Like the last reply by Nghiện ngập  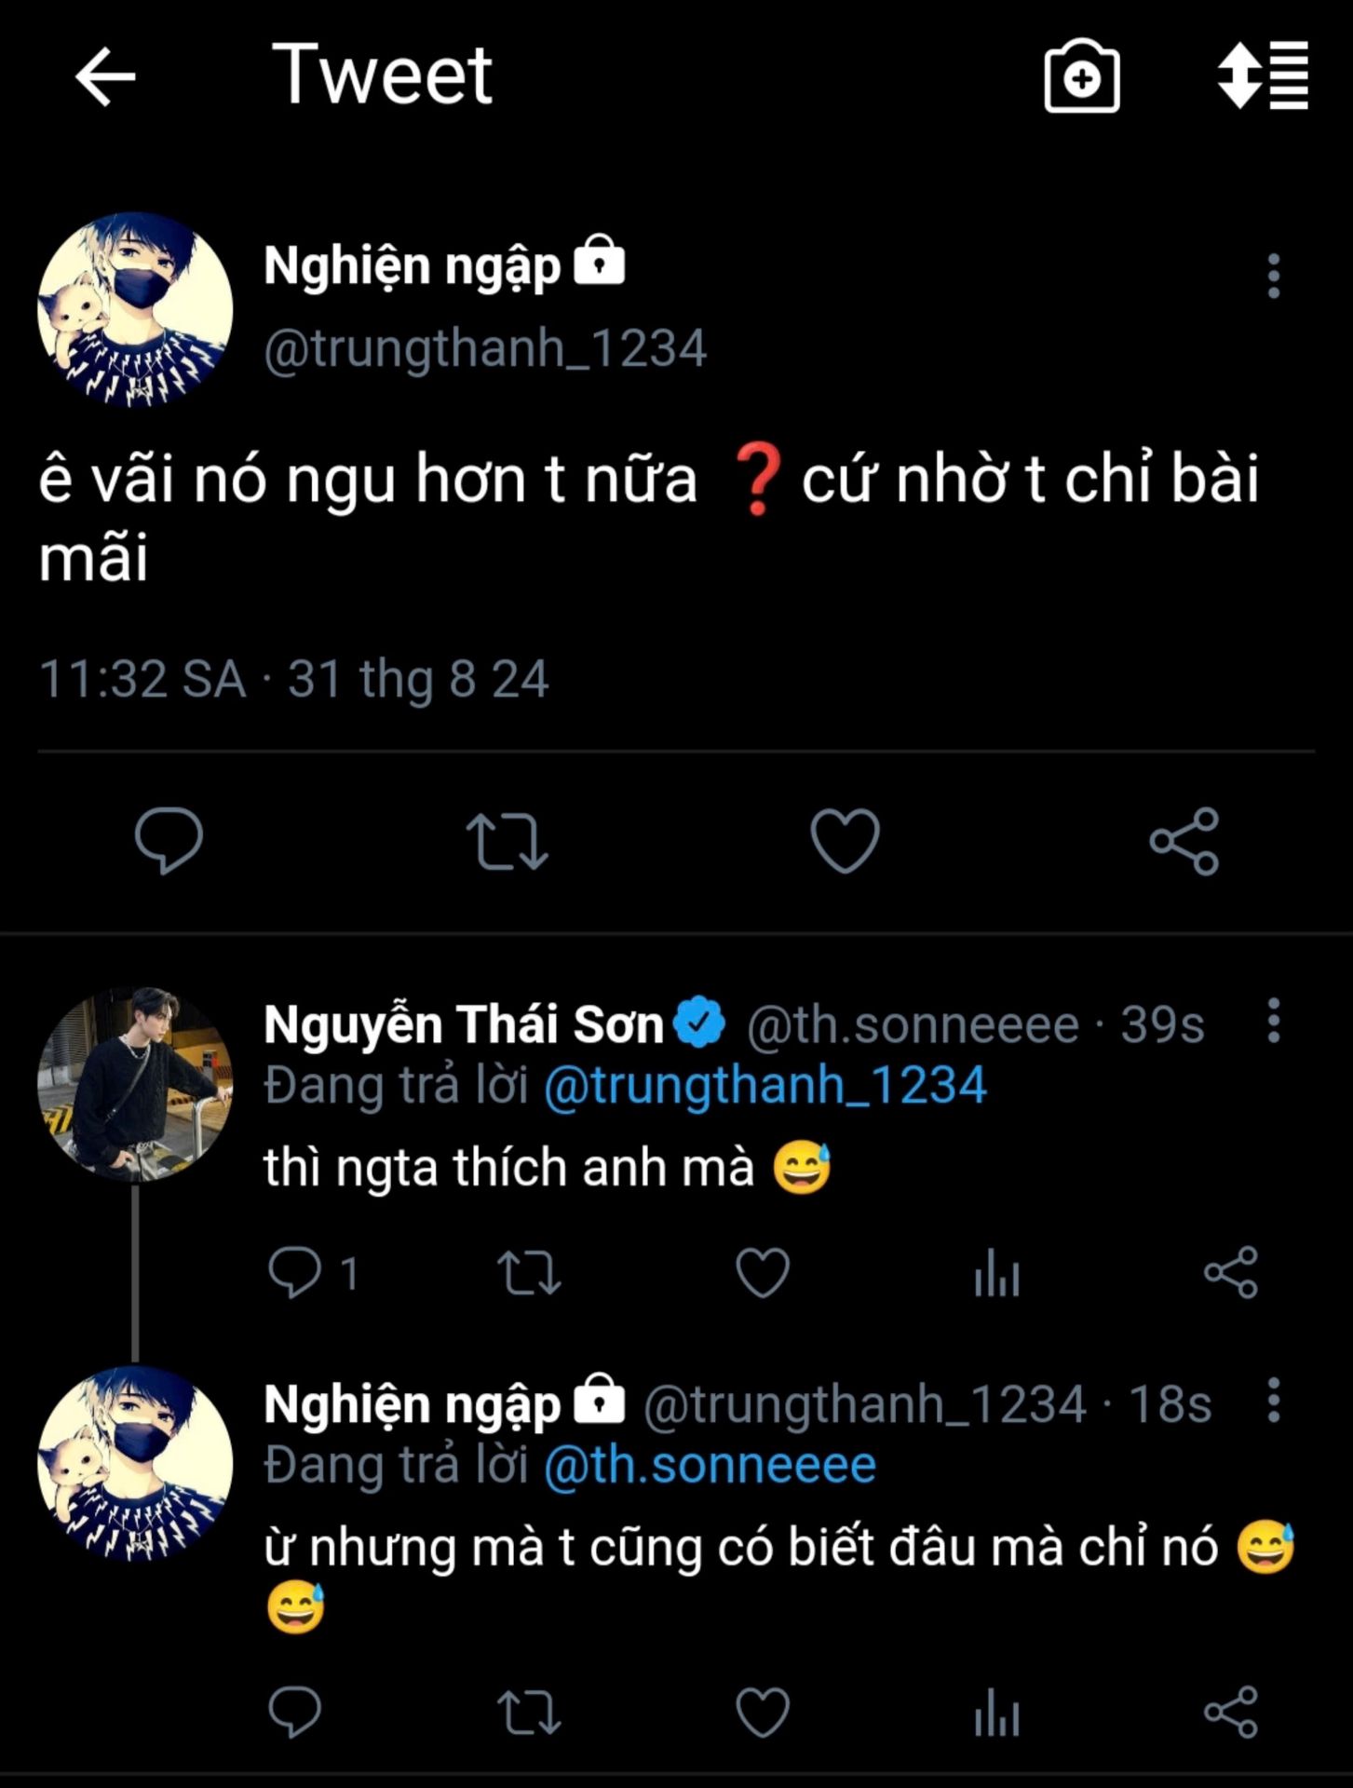point(763,1712)
